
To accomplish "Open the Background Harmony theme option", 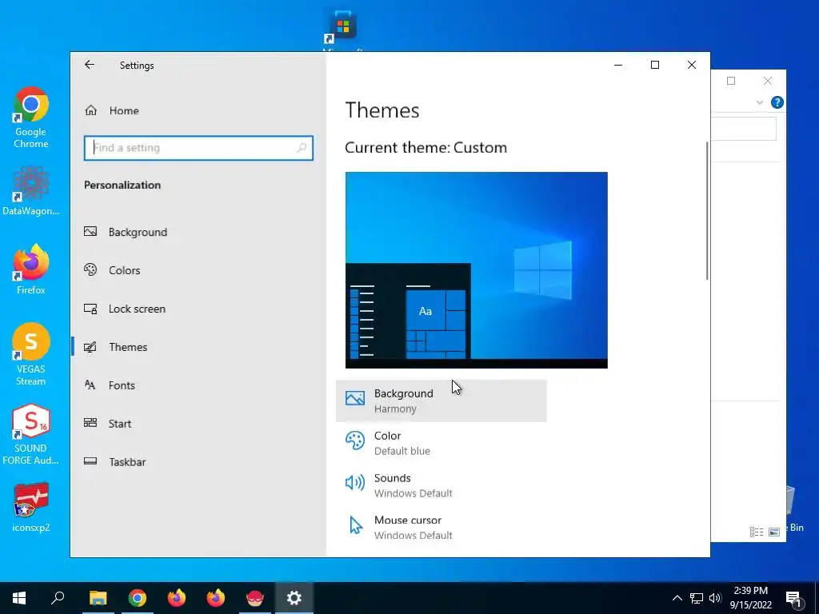I will [441, 401].
